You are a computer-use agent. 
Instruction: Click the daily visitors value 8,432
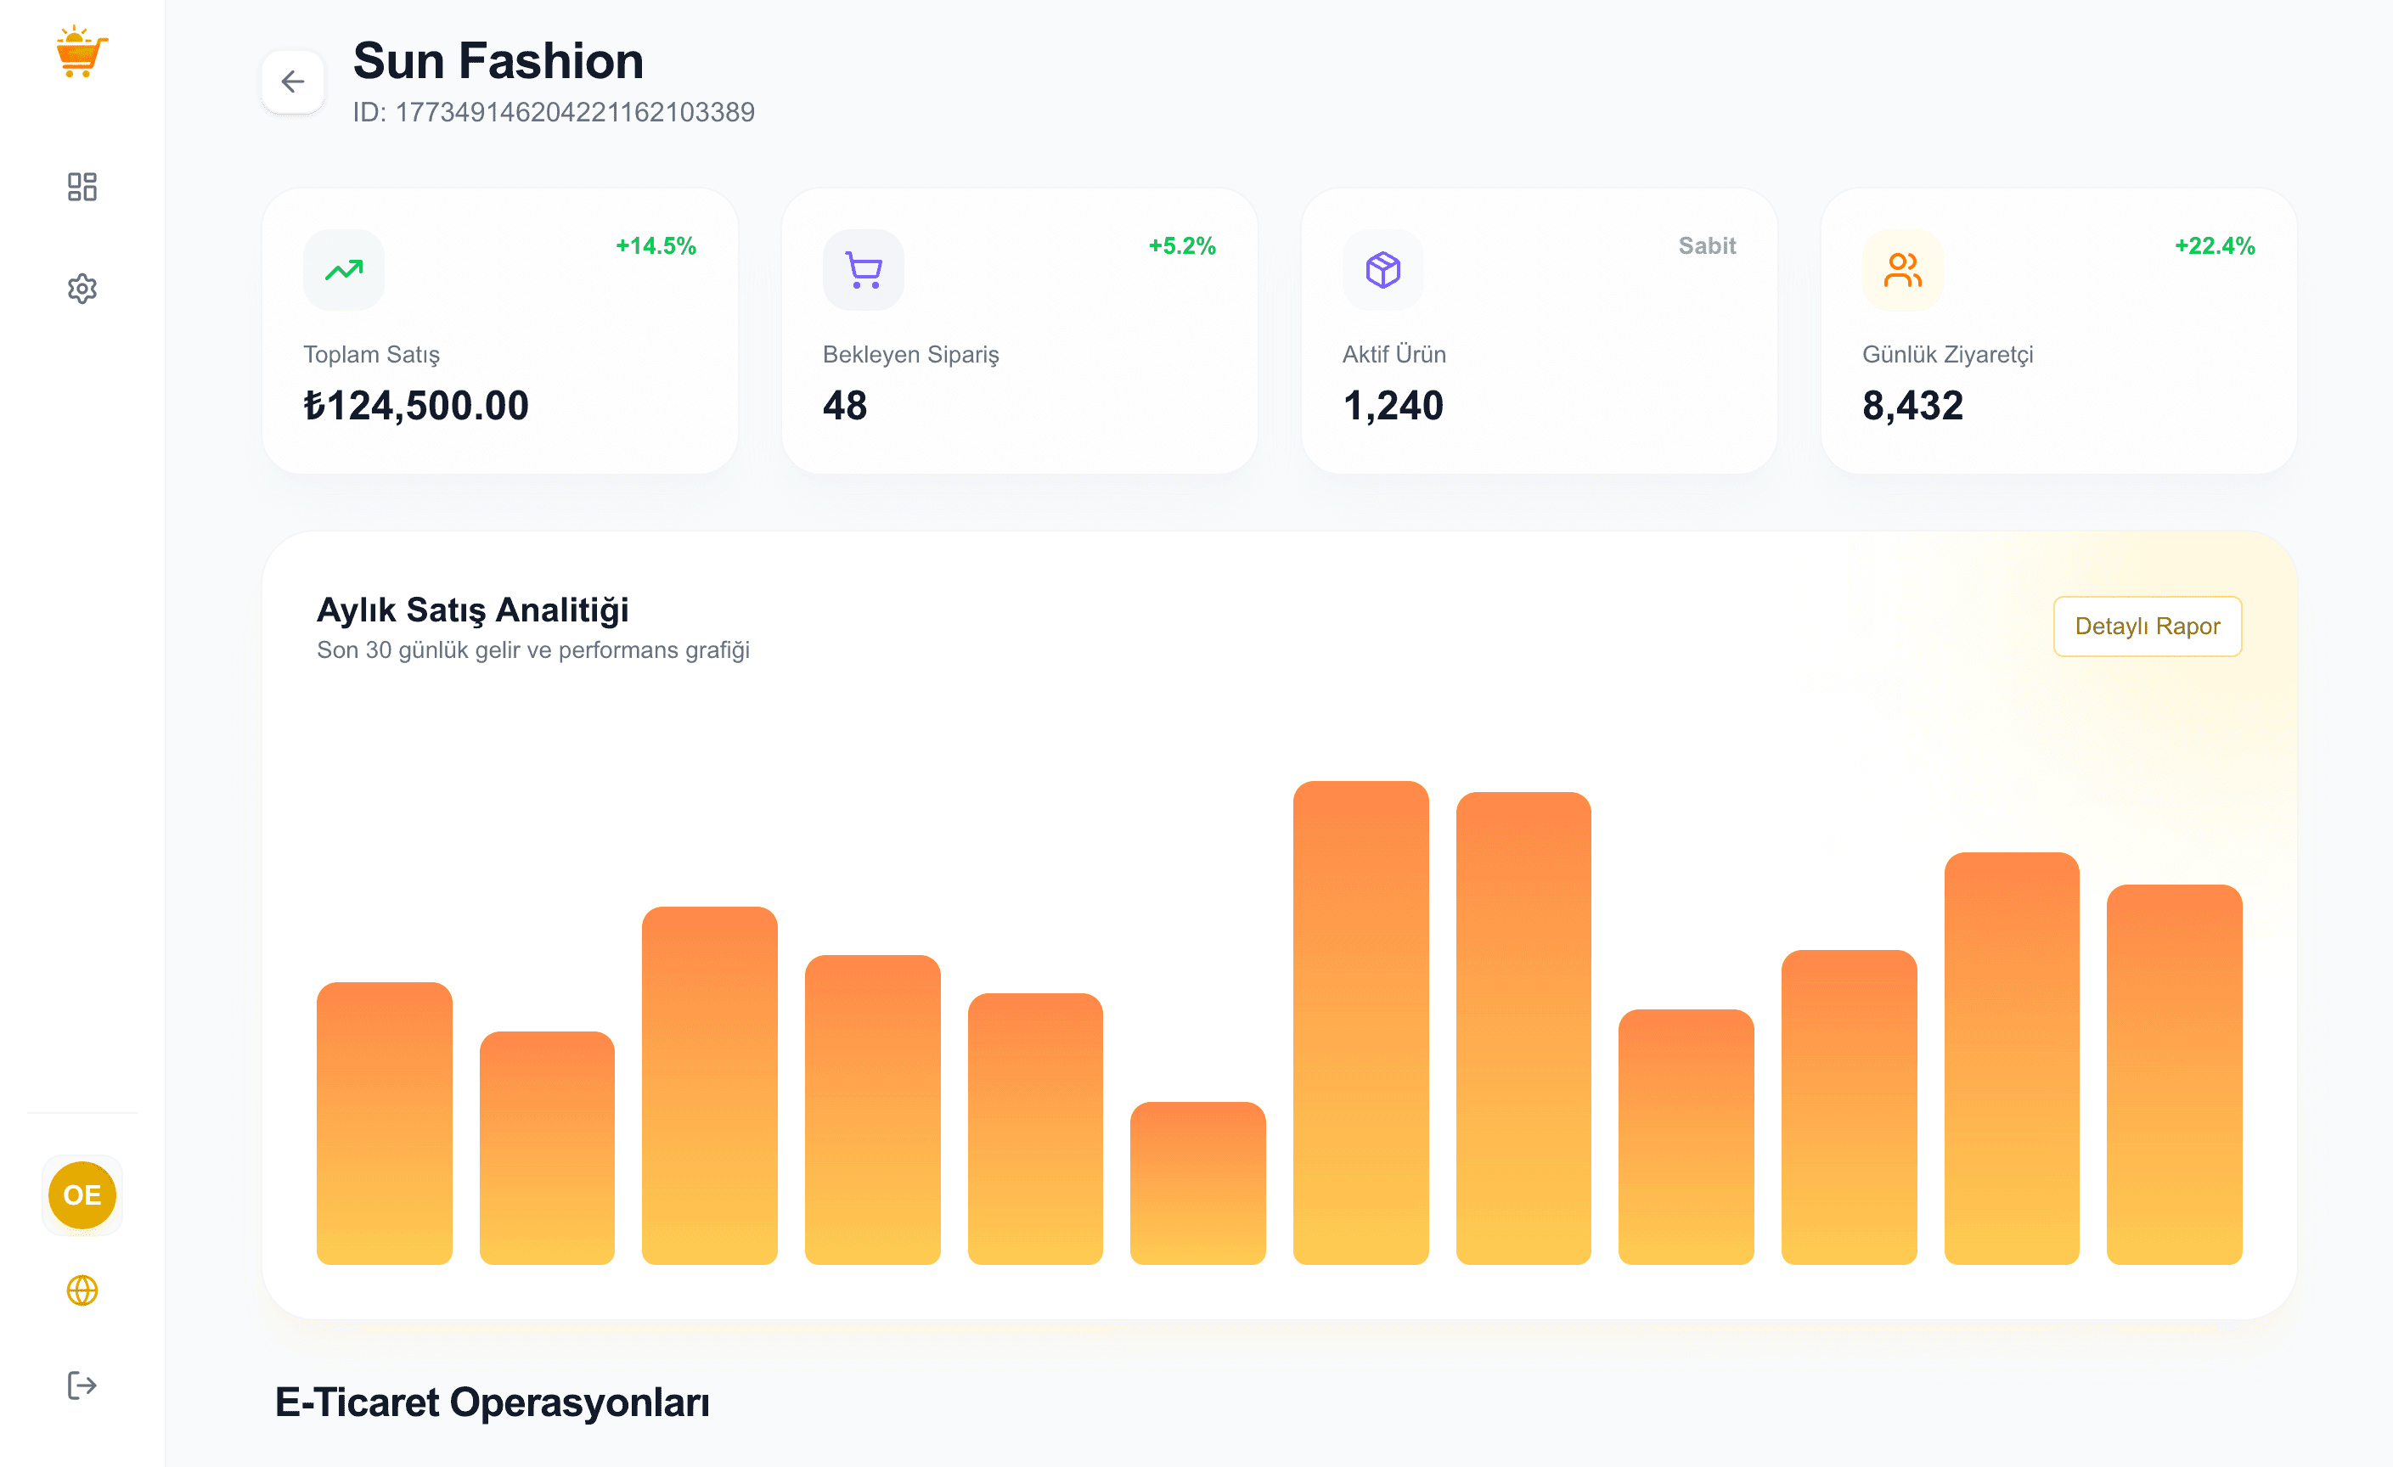(x=1912, y=406)
